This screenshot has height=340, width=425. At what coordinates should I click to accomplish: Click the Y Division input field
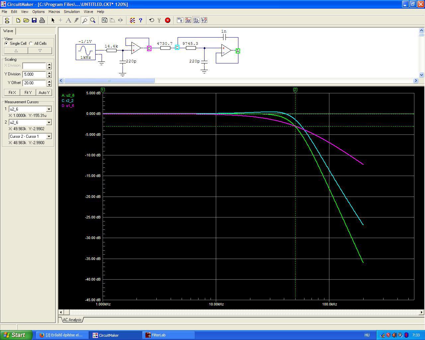(35, 74)
